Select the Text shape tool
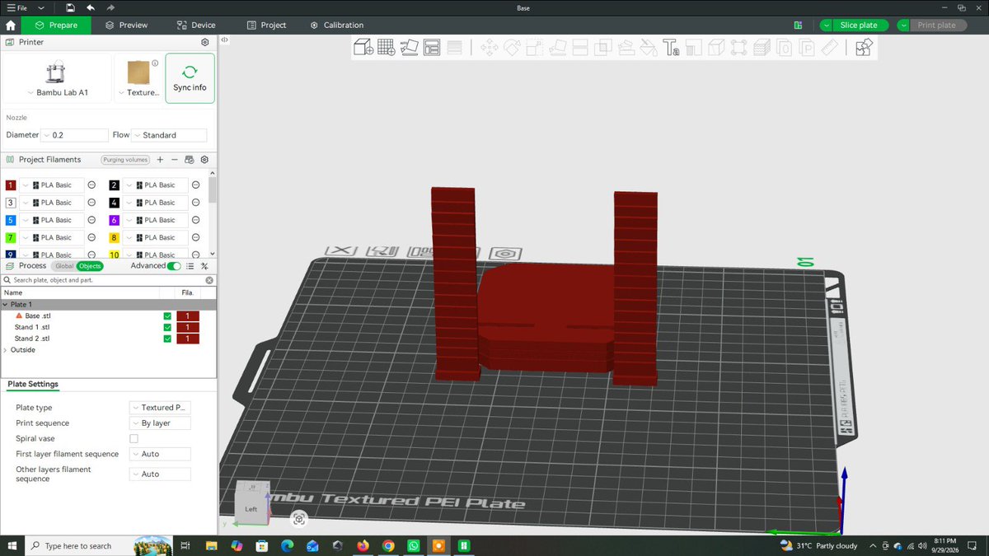989x556 pixels. click(x=671, y=48)
